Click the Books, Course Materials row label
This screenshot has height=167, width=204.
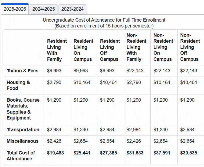[x=23, y=109]
